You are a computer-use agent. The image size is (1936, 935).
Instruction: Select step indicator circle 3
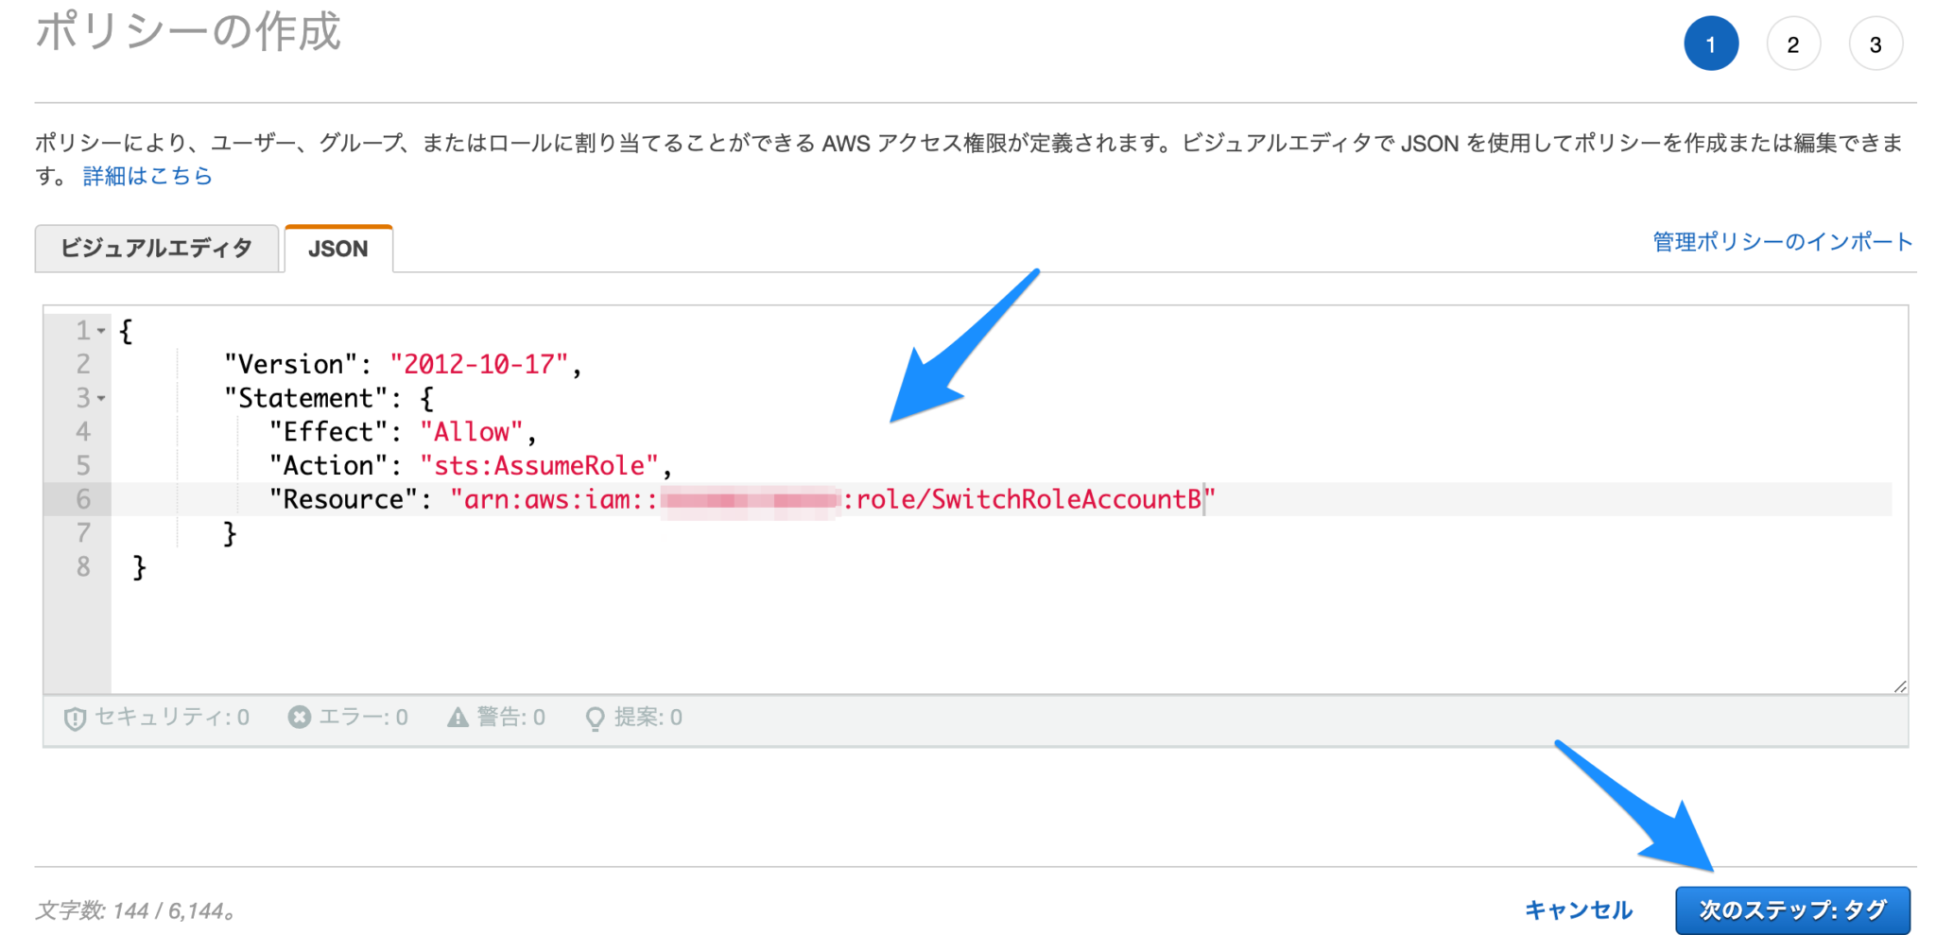[1875, 43]
